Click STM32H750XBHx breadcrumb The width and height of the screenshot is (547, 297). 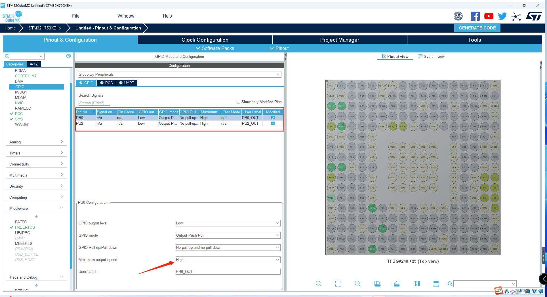(x=45, y=28)
